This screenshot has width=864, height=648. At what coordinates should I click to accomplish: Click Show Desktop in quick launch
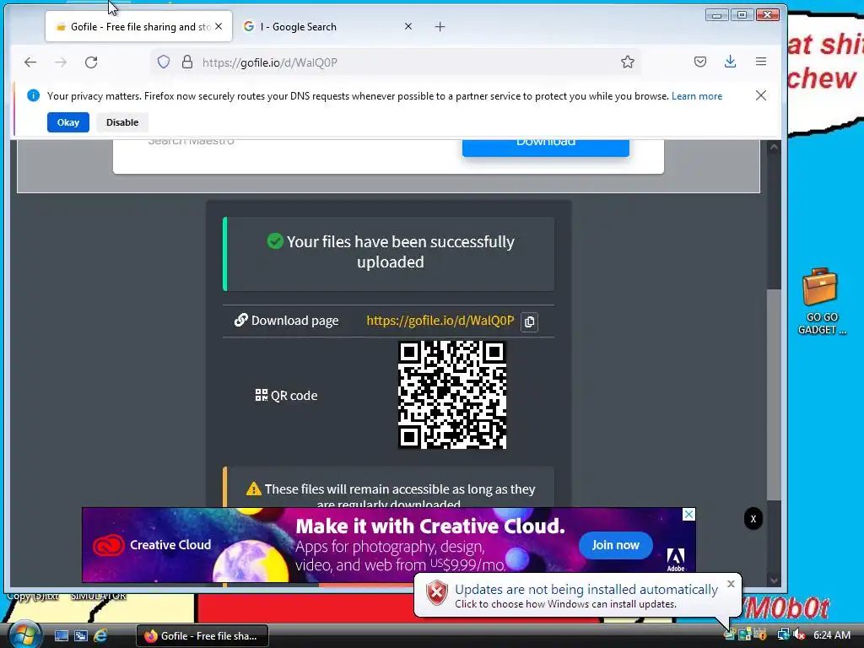tap(61, 636)
